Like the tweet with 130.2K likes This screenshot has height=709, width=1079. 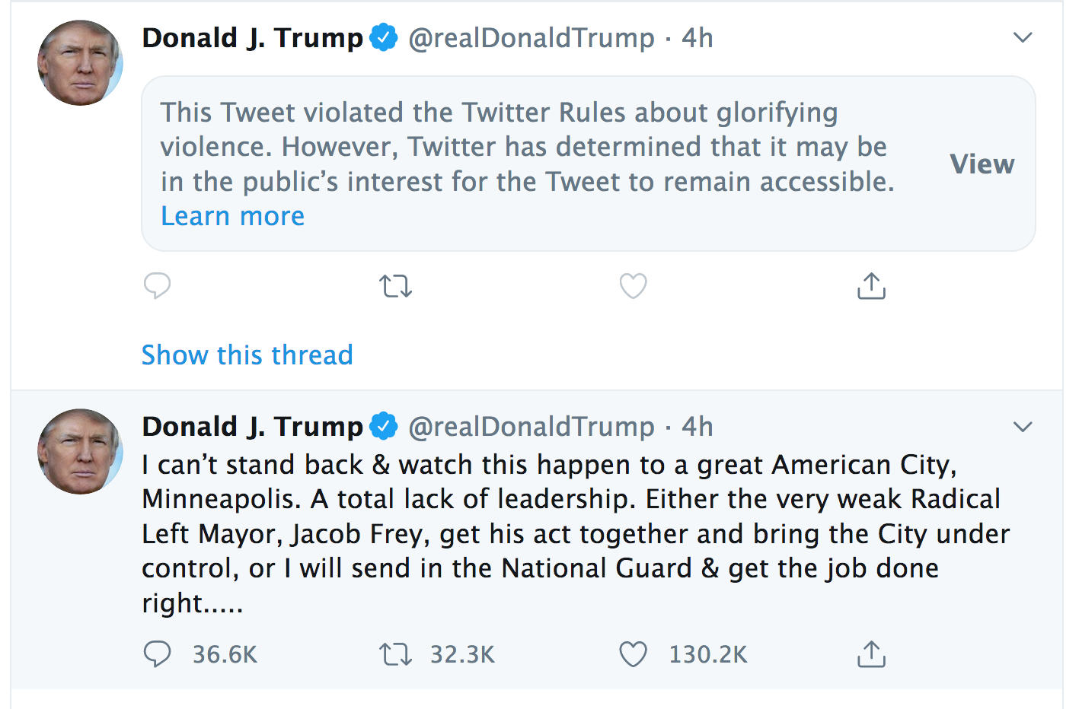pos(633,654)
